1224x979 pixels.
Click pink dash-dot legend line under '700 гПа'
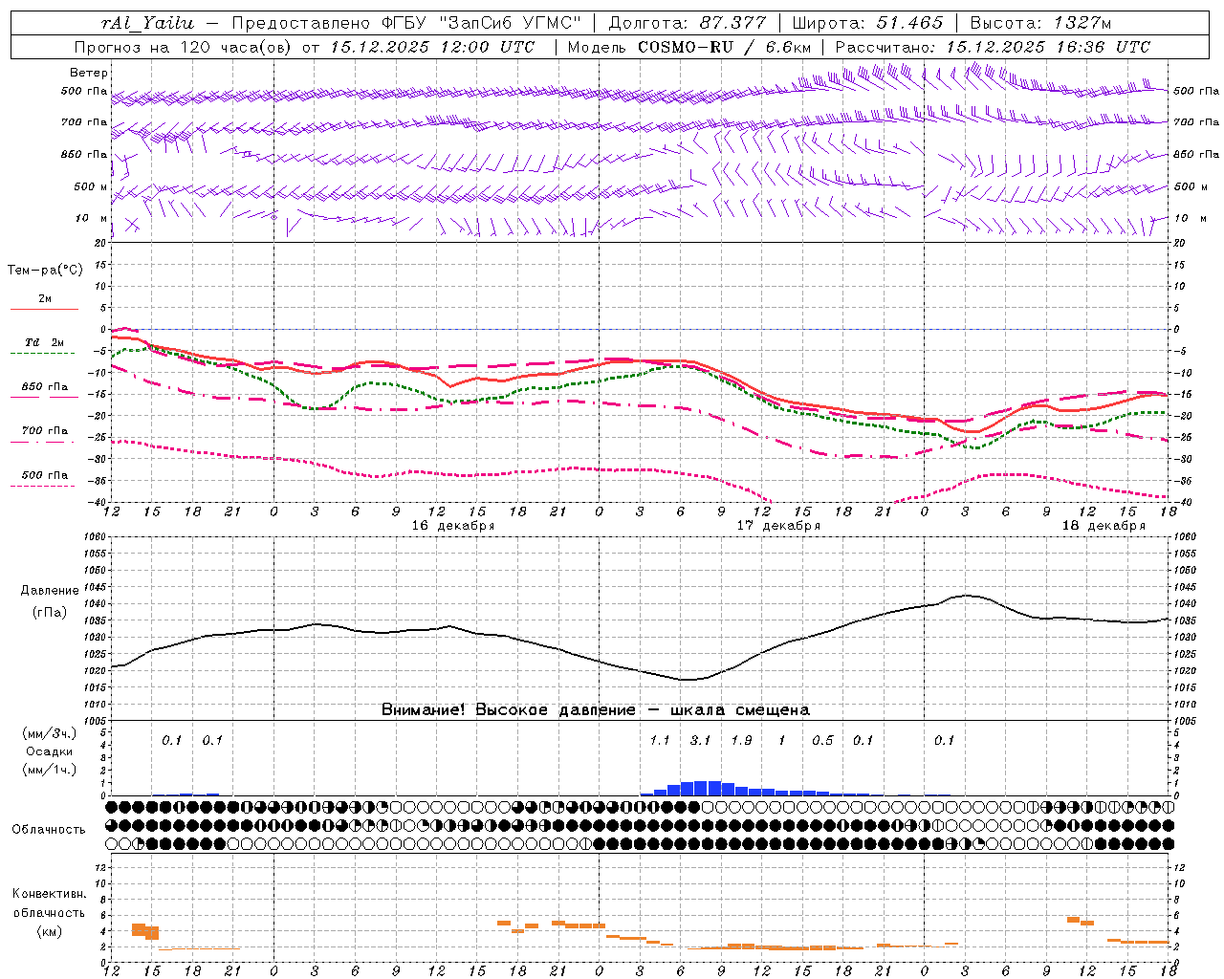tap(44, 441)
